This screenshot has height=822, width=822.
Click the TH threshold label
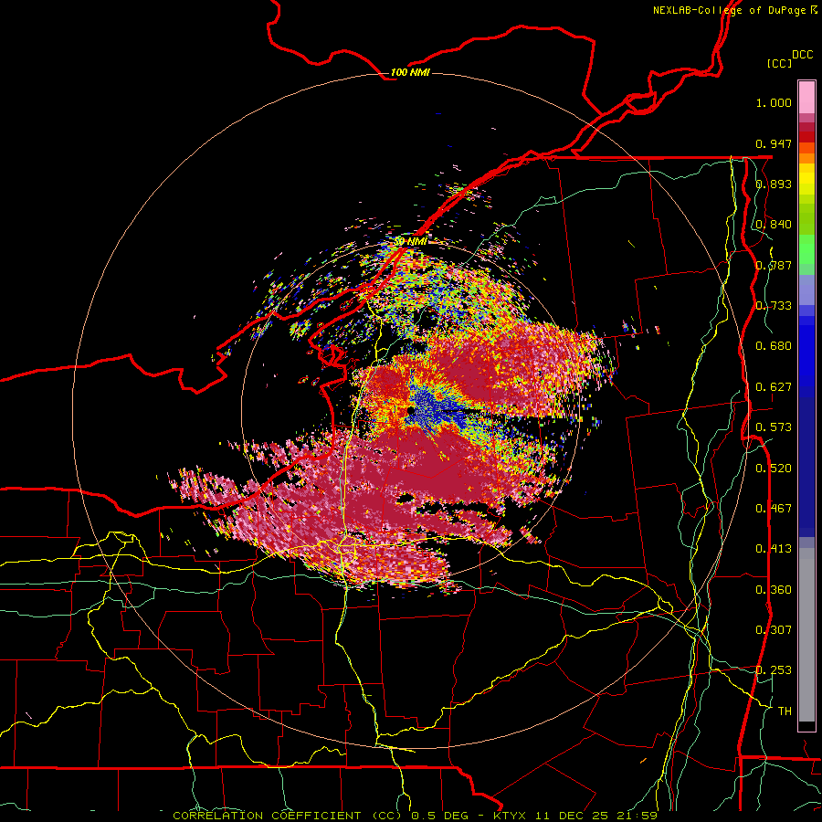785,711
